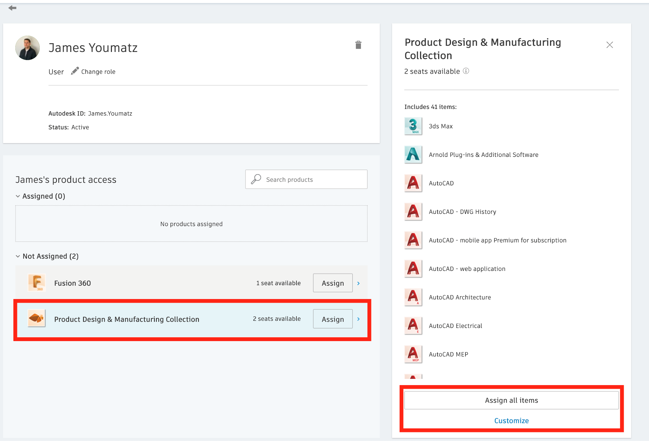Click James Youmatz profile photo

click(27, 48)
